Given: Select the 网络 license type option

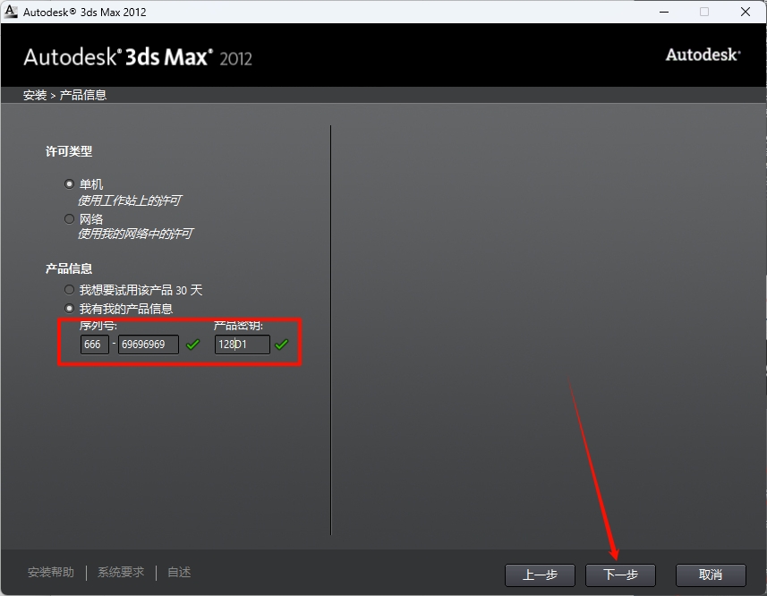Looking at the screenshot, I should [69, 218].
